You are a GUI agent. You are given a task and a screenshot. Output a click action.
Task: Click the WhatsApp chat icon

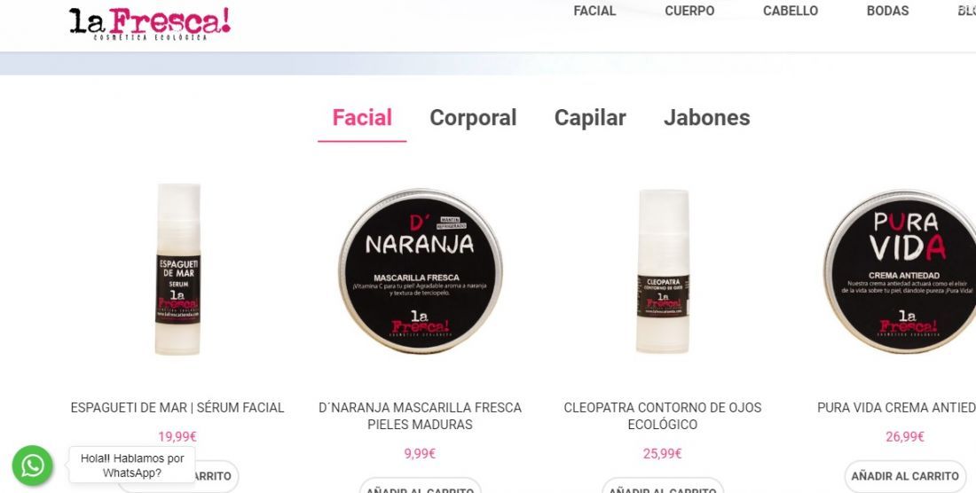32,466
